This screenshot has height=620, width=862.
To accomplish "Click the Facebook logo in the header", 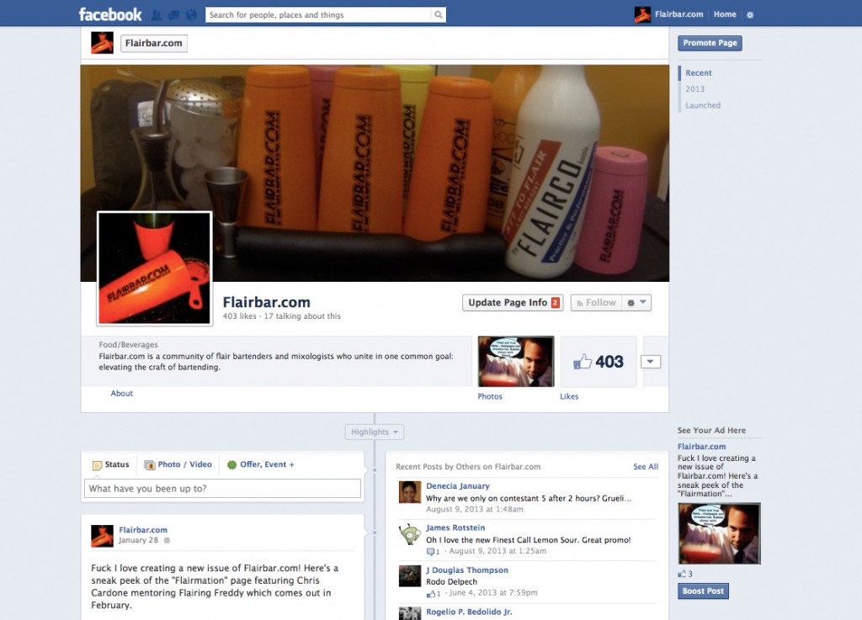I will point(110,14).
